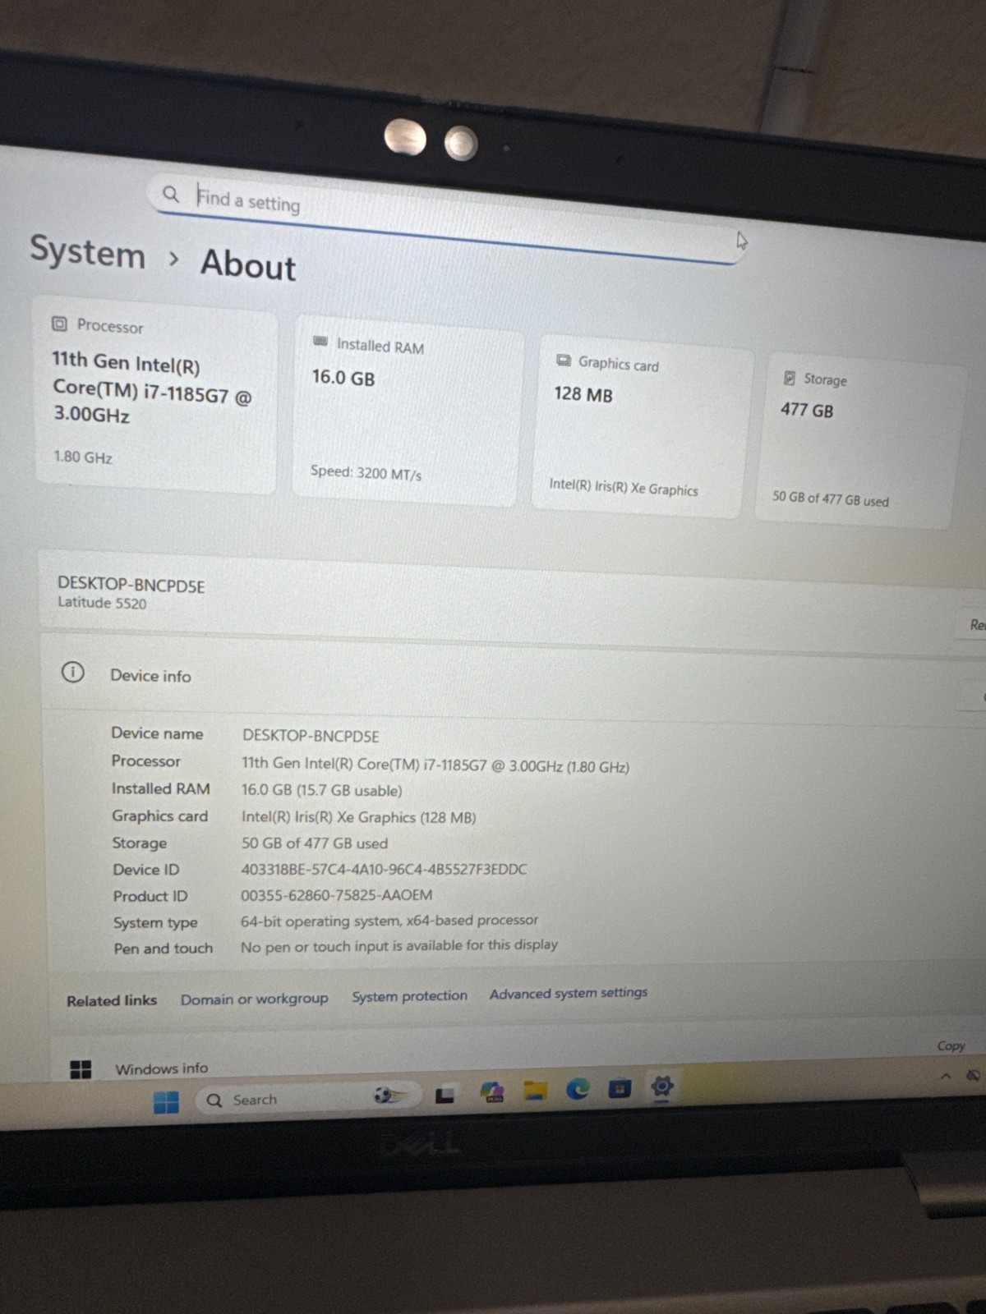Click the Storage card icon
986x1314 pixels.
point(790,377)
